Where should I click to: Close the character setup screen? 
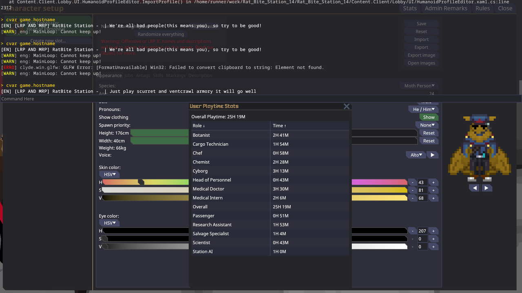505,8
